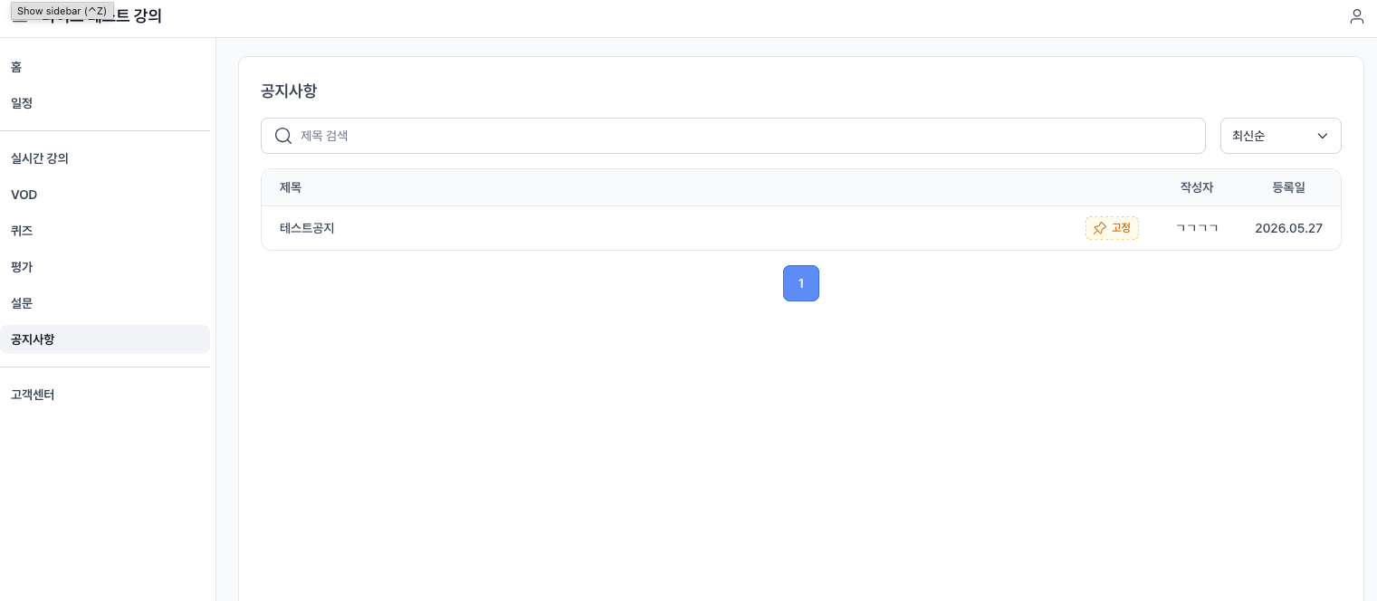Click the 작성자 column header
Viewport: 1377px width, 601px height.
(1196, 187)
